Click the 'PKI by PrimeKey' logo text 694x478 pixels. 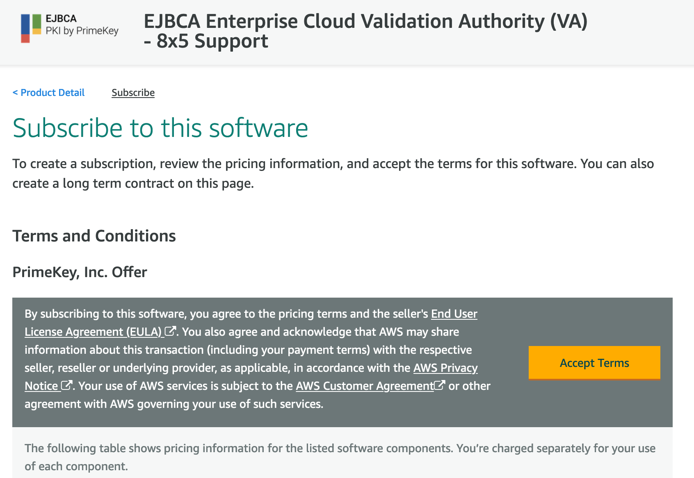82,31
